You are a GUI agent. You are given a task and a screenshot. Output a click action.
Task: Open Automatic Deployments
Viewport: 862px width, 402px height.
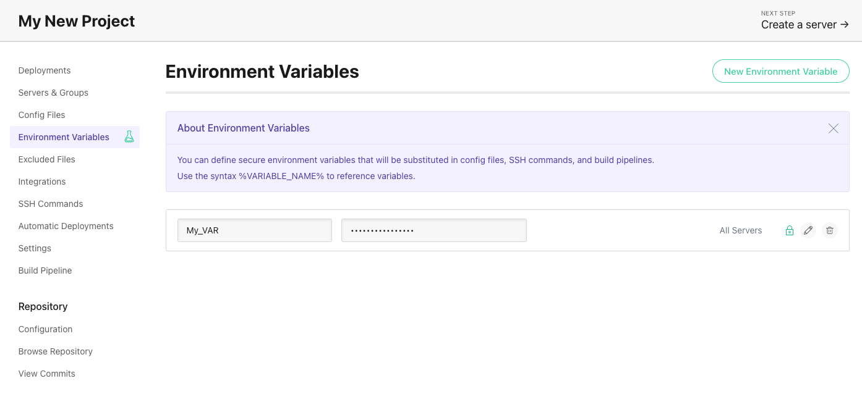(x=66, y=226)
